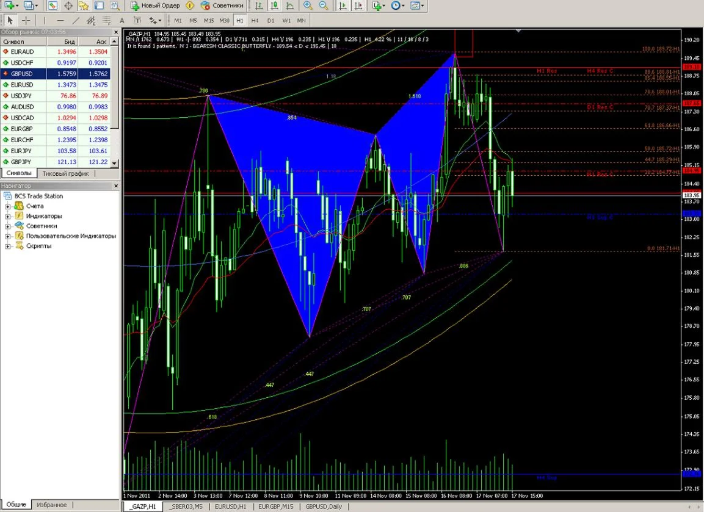Screen dimensions: 704x512
Task: Select the Fibonacci Retracement tool
Action: click(x=106, y=20)
